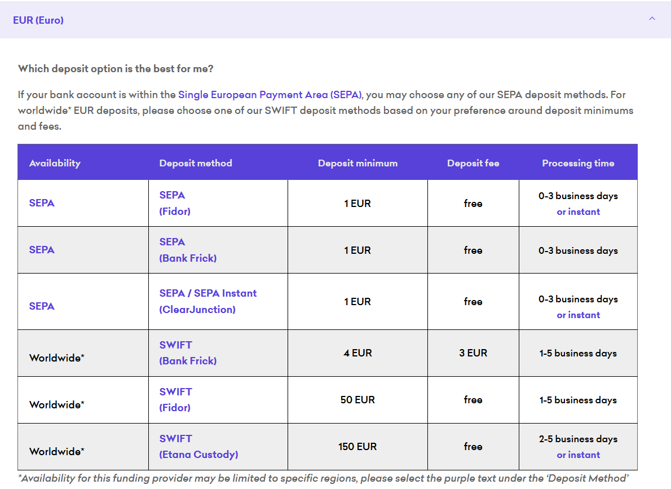This screenshot has height=489, width=671.
Task: Click the EUR (Euro) section title
Action: tap(38, 20)
